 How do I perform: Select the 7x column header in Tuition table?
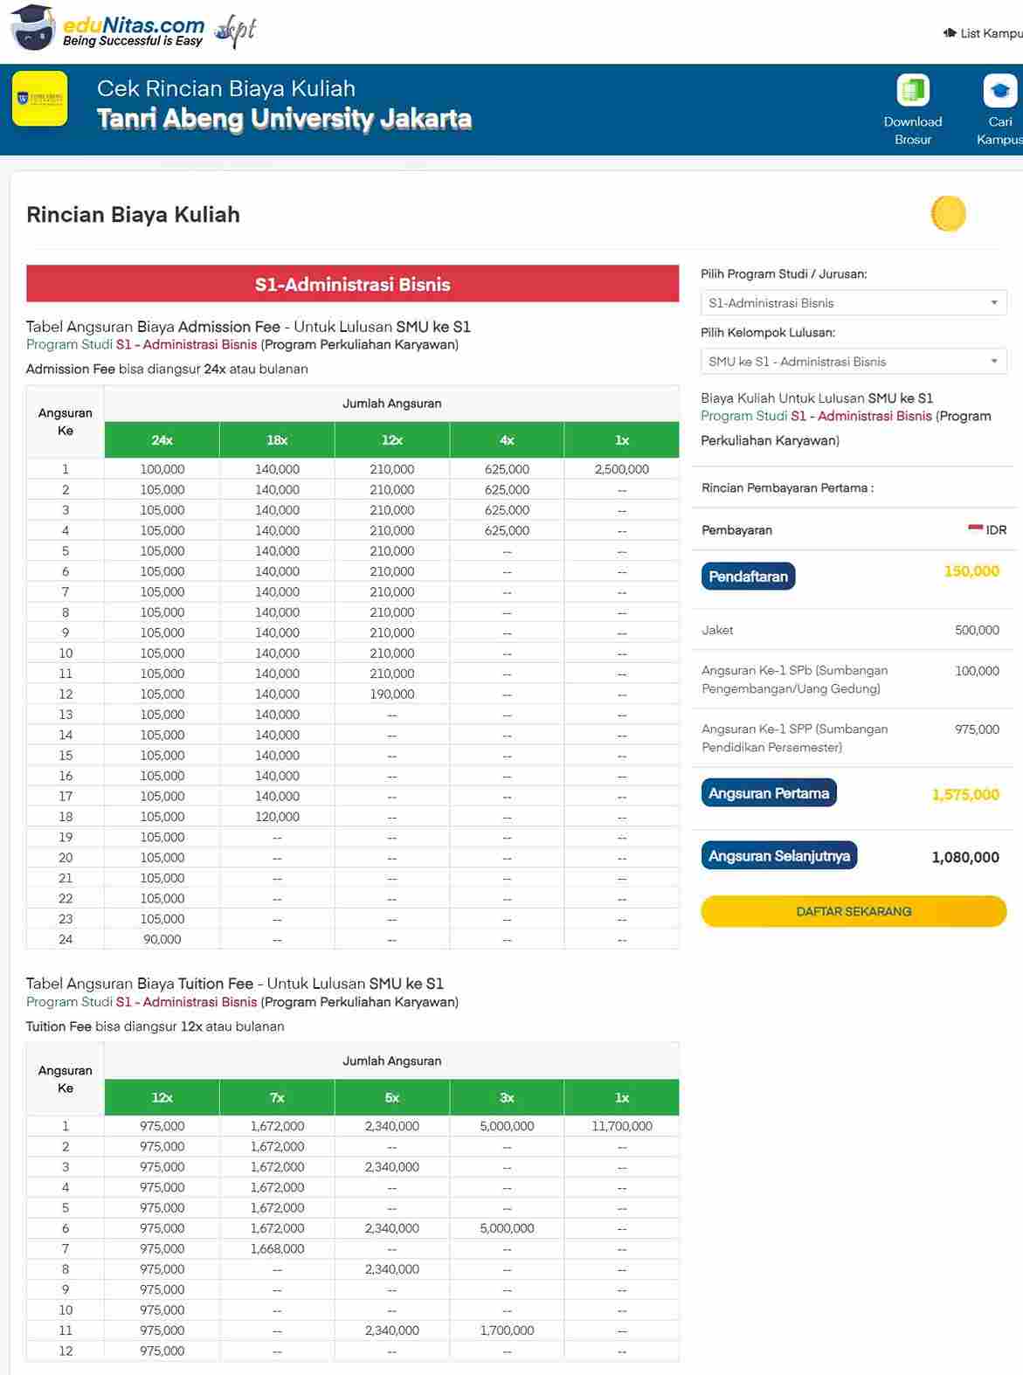(277, 1097)
